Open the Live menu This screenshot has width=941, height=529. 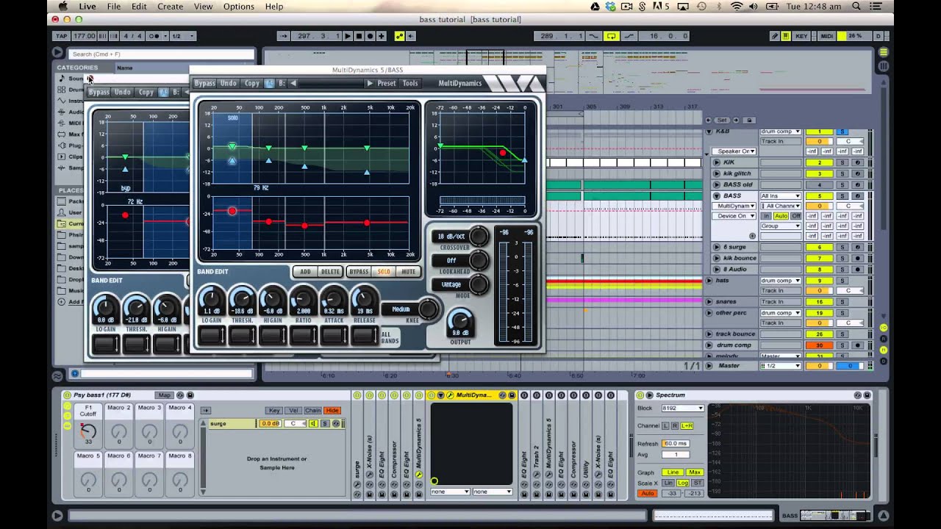pyautogui.click(x=87, y=7)
